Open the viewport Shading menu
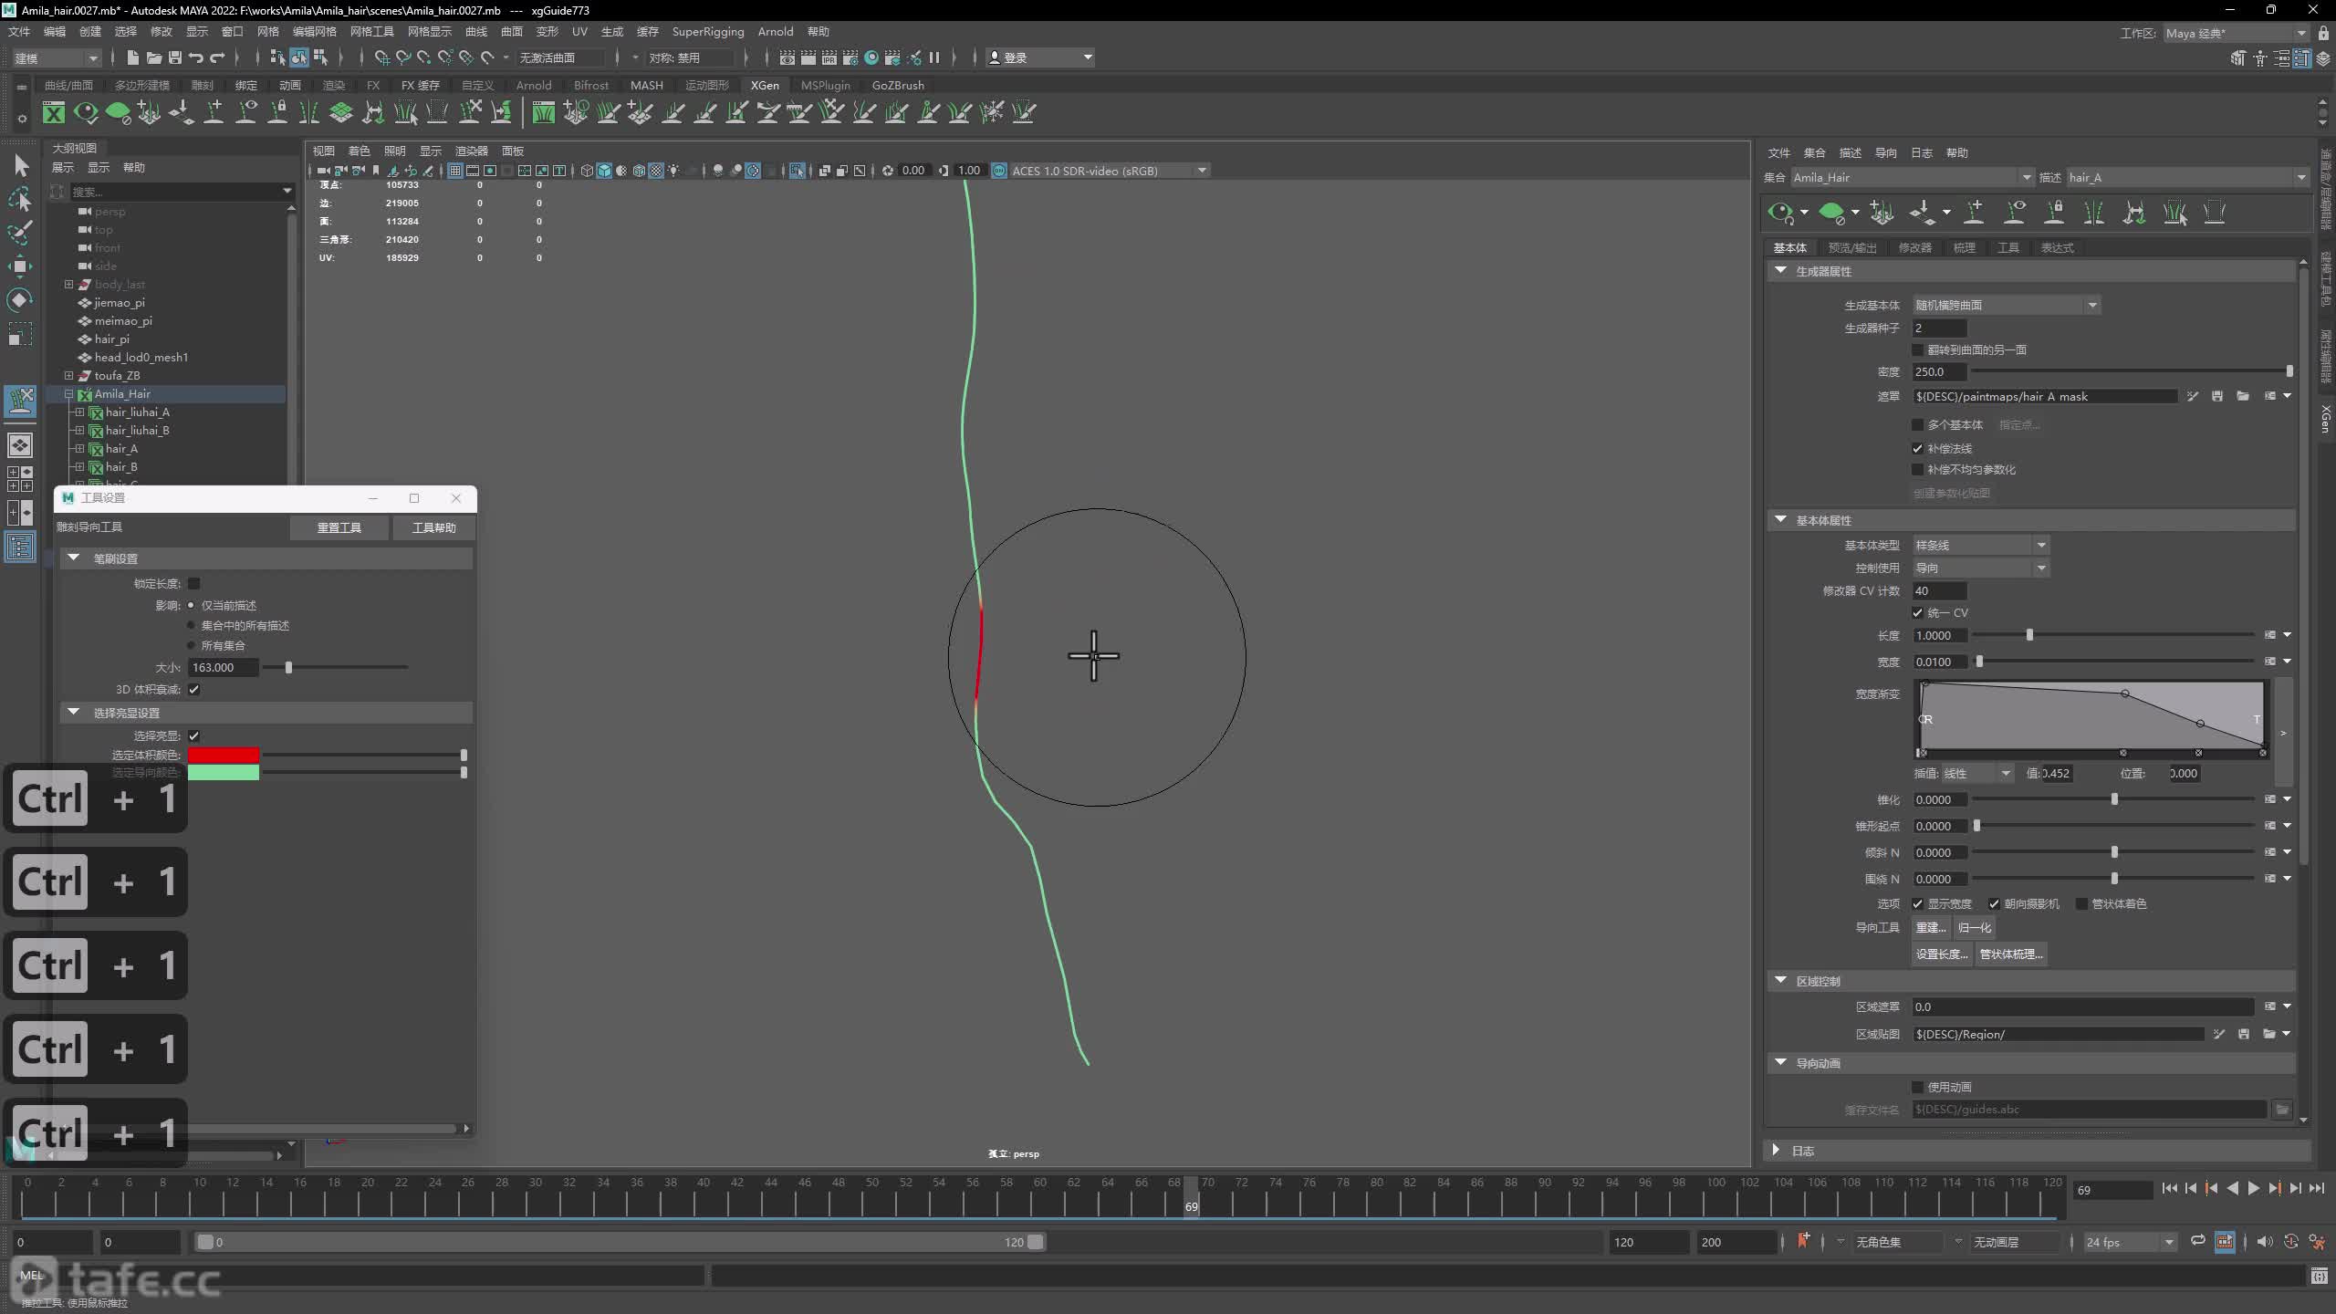This screenshot has width=2336, height=1314. (x=360, y=151)
